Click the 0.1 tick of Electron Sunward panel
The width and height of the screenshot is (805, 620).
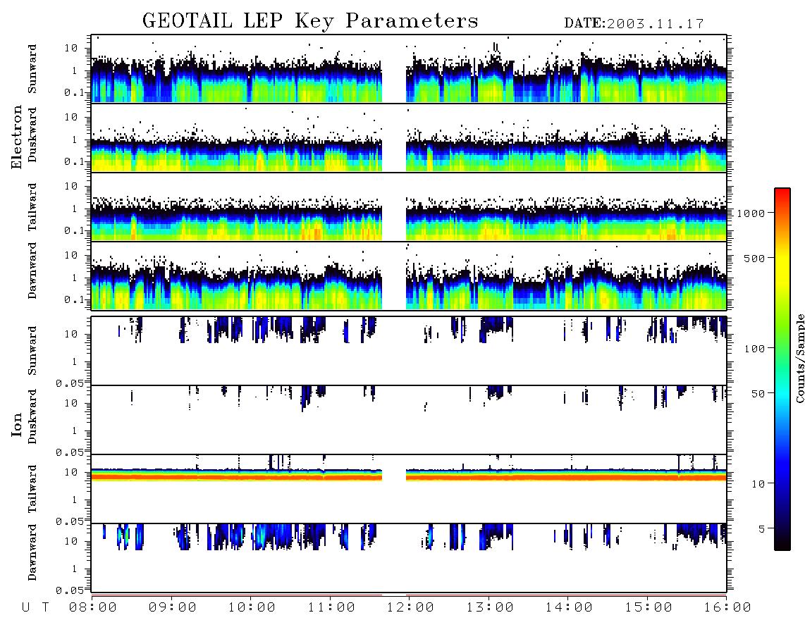point(75,92)
